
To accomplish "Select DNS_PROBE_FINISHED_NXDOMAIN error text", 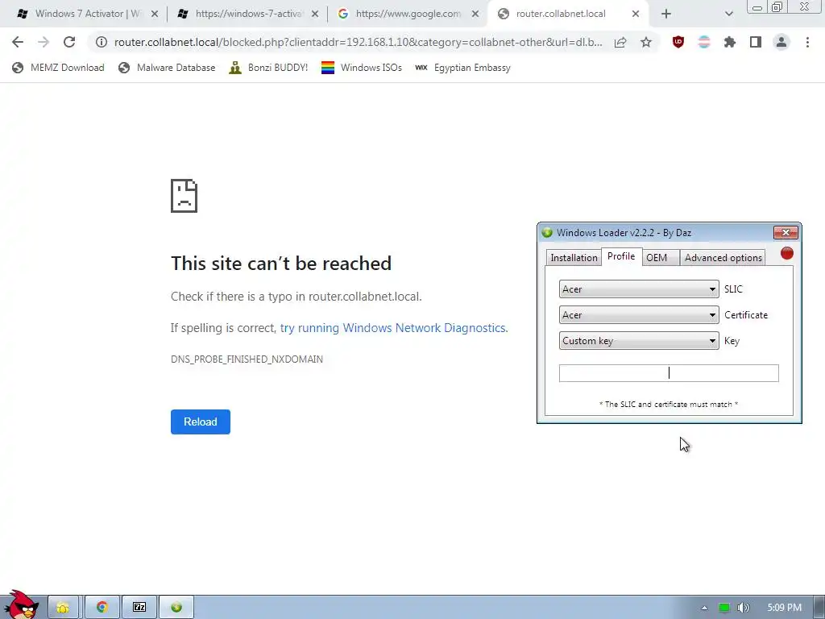I will pos(247,359).
